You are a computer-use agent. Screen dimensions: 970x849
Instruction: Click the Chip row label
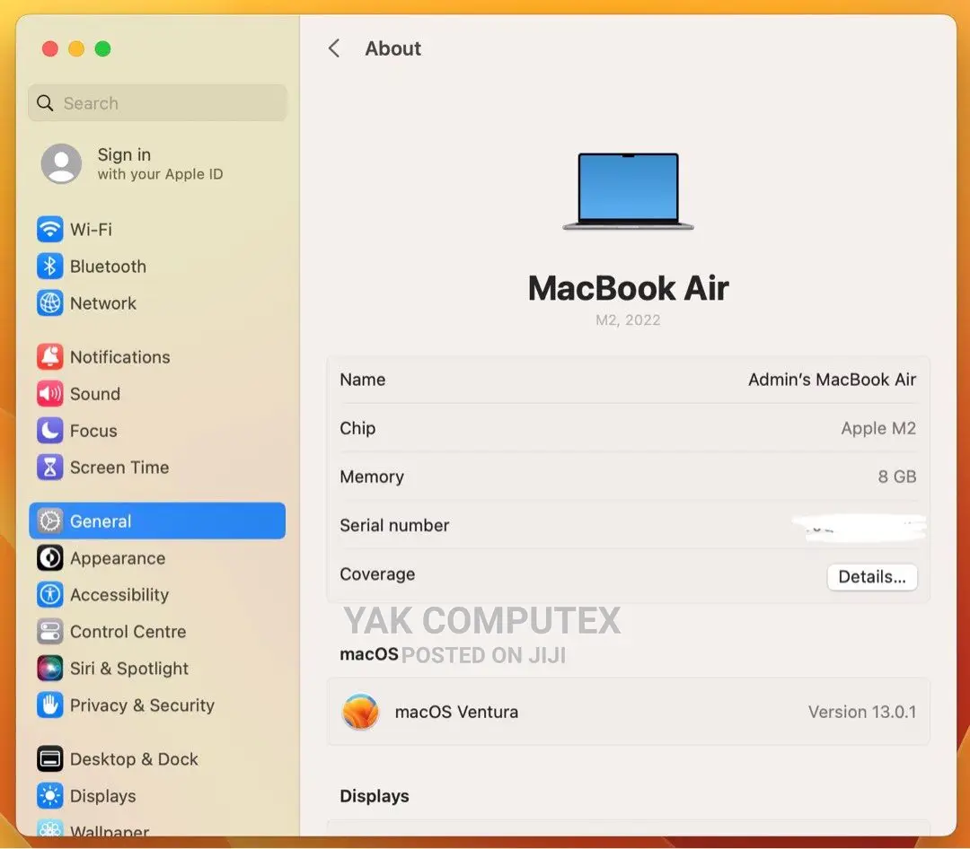click(x=357, y=428)
